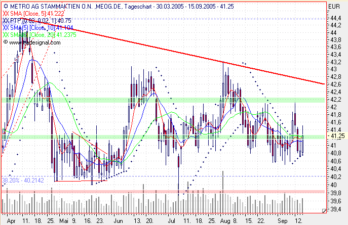Viewport: 348px width, 225px height.
Task: Click the 15. date label on the axis
Action: click(x=249, y=221)
